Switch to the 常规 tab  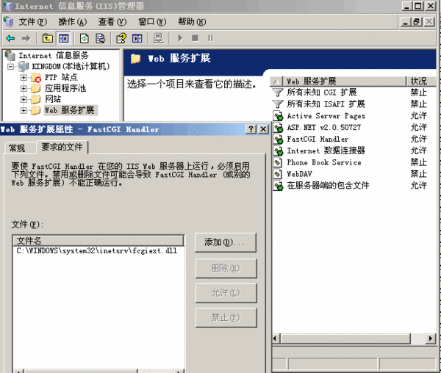click(x=17, y=148)
